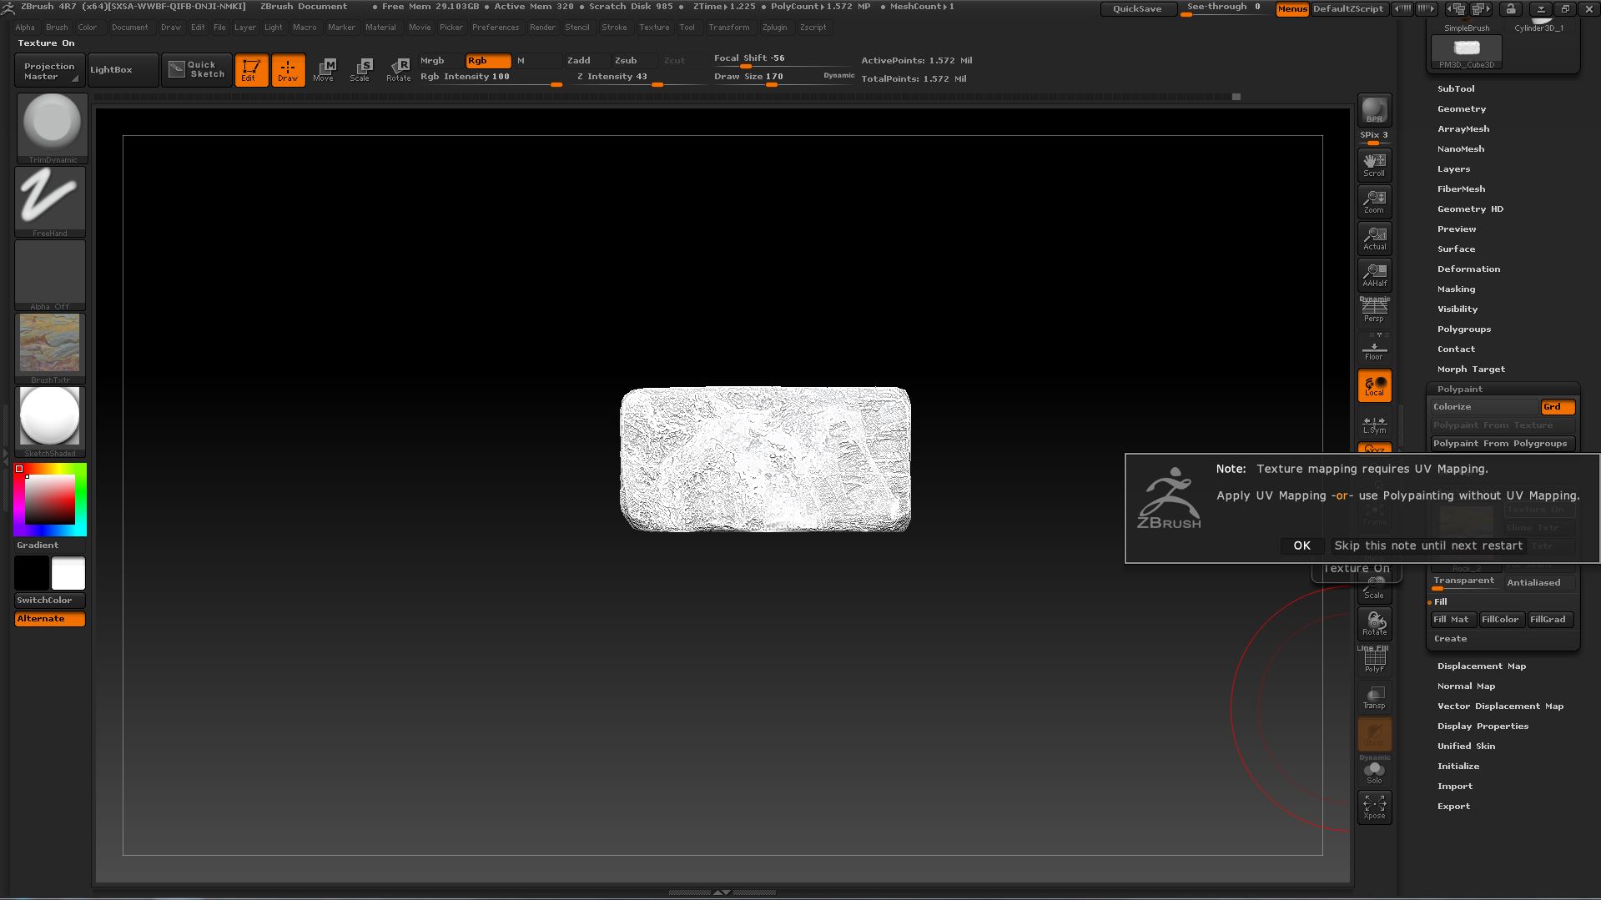Viewport: 1601px width, 900px height.
Task: Toggle Edit mode button
Action: (251, 70)
